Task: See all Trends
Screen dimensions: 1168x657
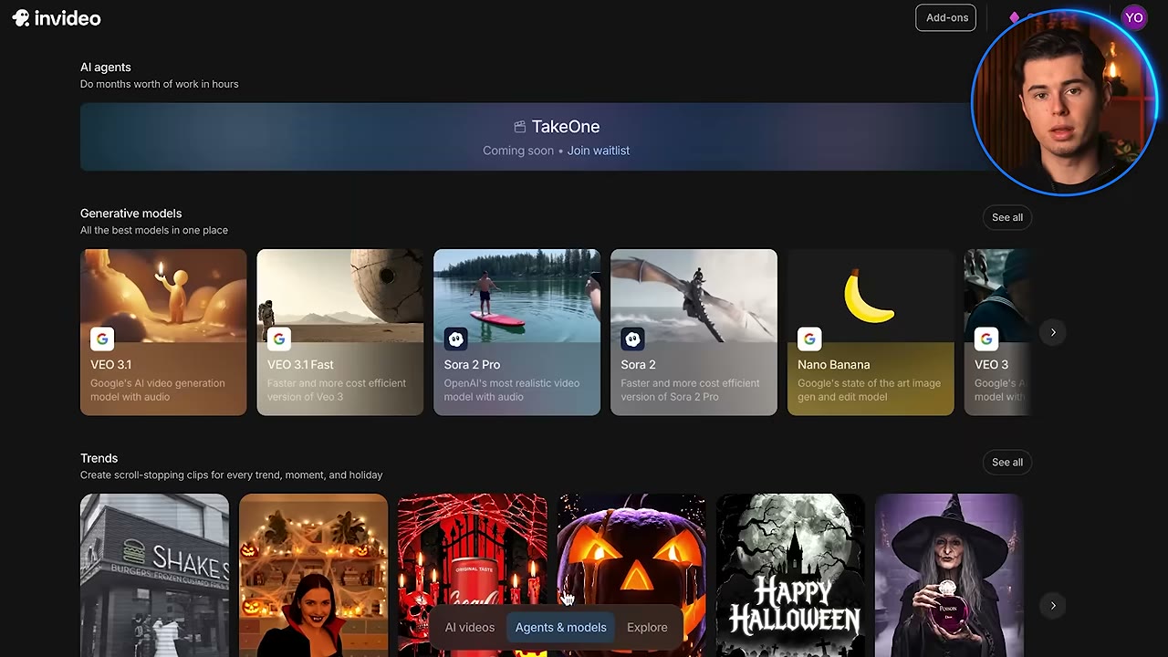Action: click(1007, 462)
